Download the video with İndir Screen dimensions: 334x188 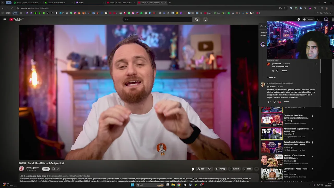[x=247, y=169]
